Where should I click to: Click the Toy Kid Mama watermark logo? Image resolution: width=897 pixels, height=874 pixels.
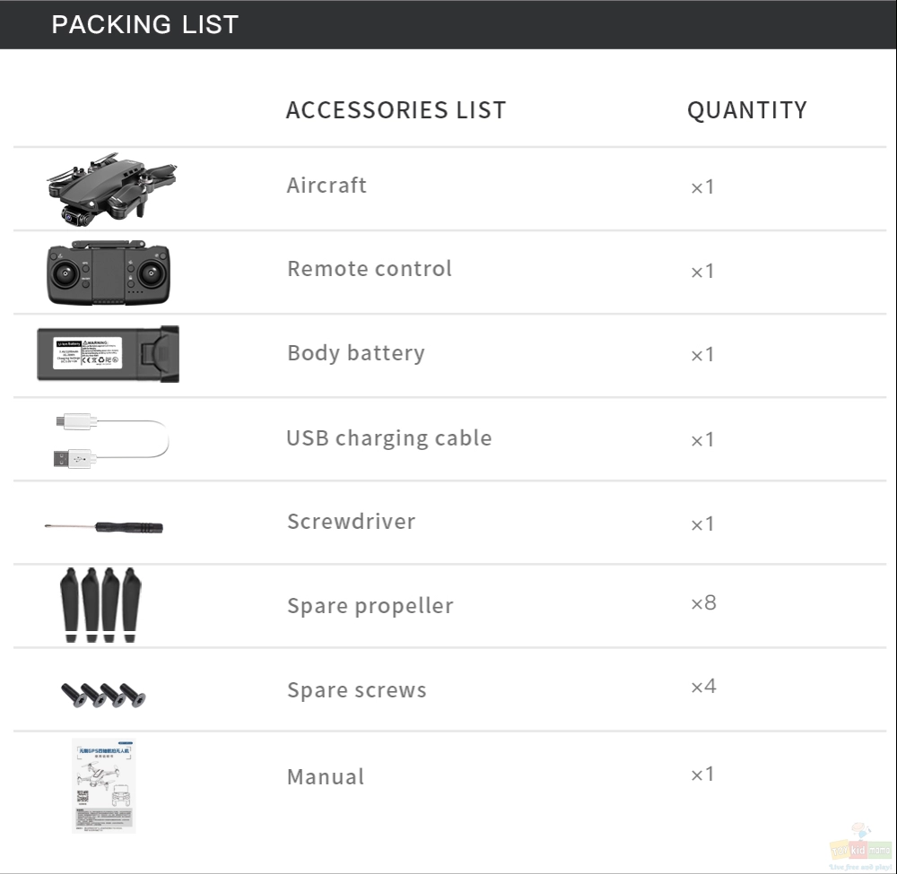(x=860, y=847)
